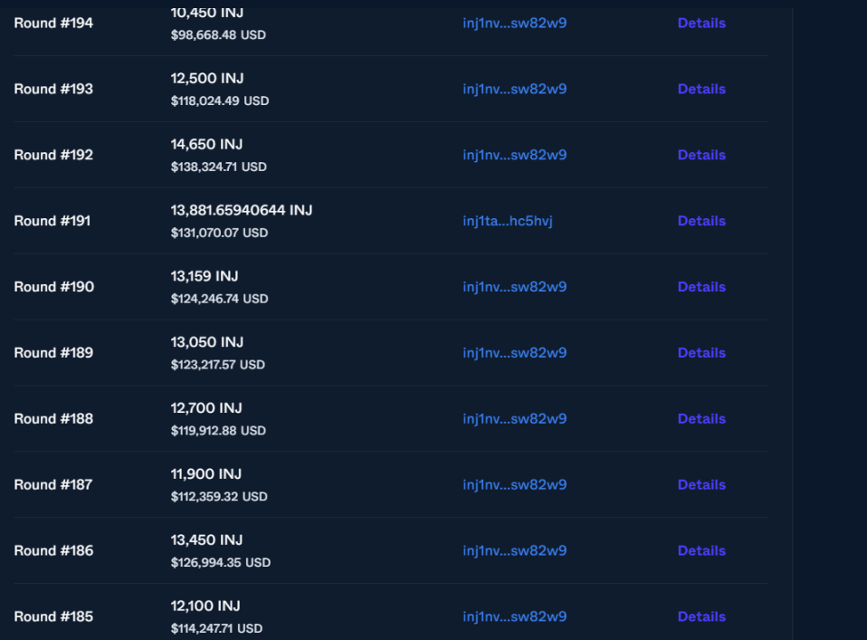The image size is (867, 640).
Task: Open Details for Round #186
Action: coord(701,550)
